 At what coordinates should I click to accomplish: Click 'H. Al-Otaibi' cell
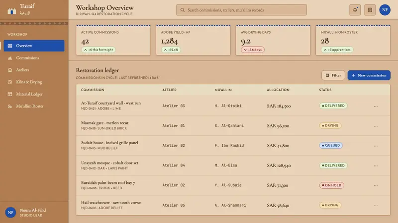(228, 106)
